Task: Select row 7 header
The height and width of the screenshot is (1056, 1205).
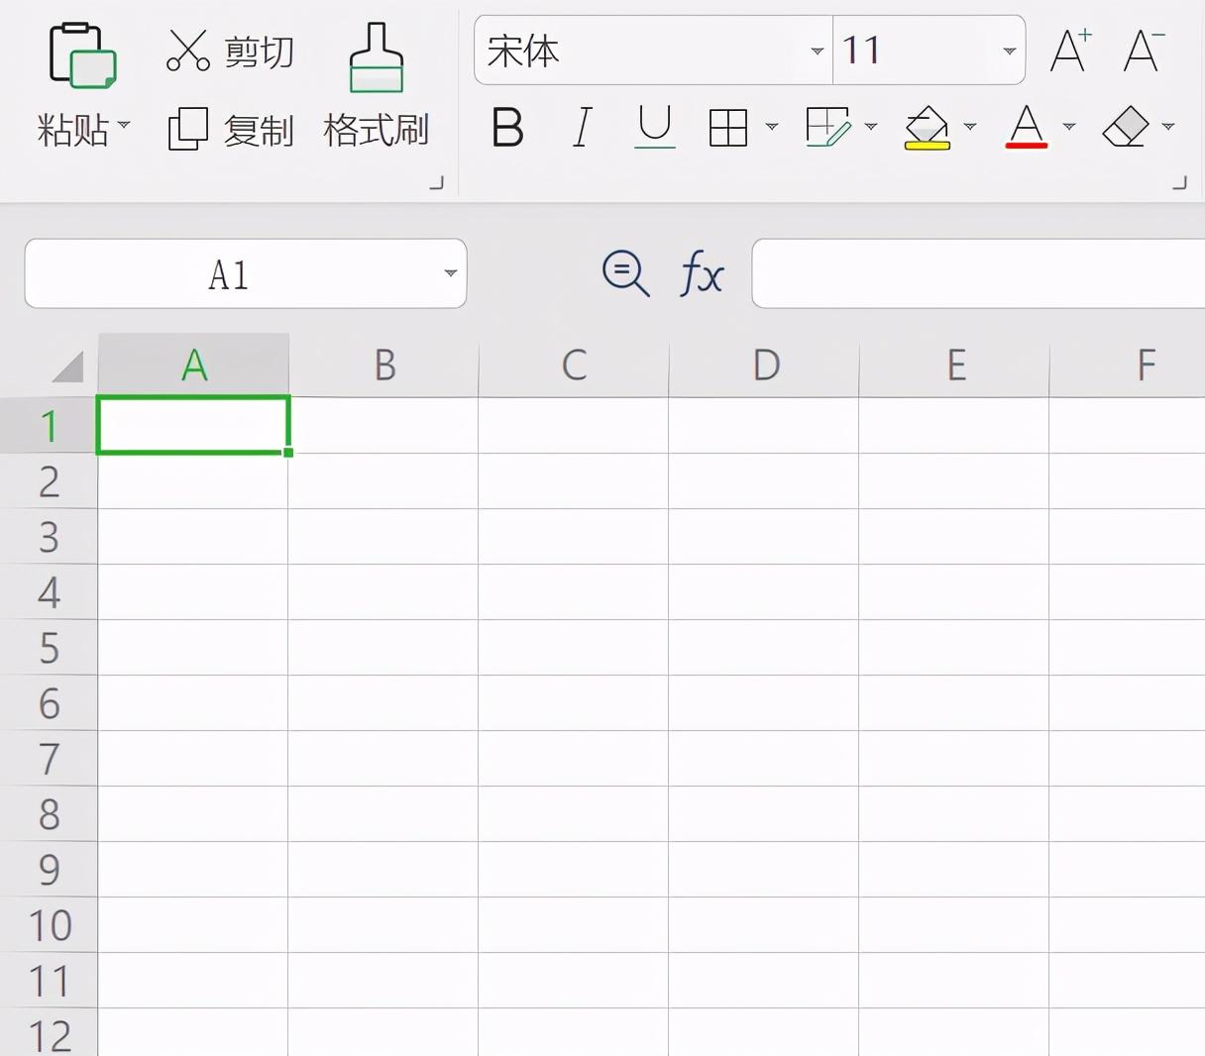Action: [x=49, y=759]
